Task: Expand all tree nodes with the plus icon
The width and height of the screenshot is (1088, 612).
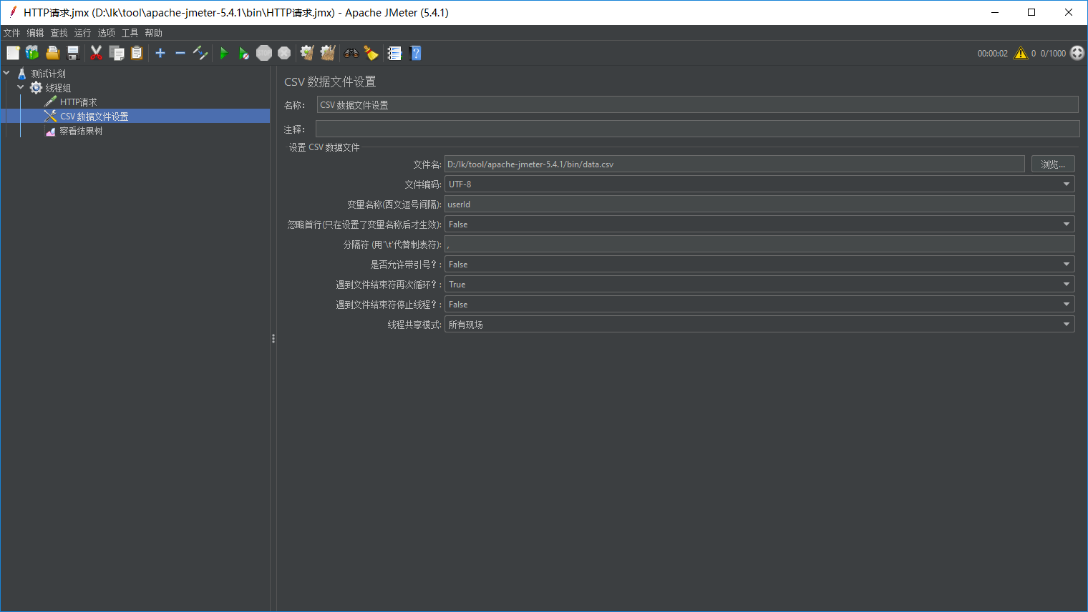Action: 160,52
